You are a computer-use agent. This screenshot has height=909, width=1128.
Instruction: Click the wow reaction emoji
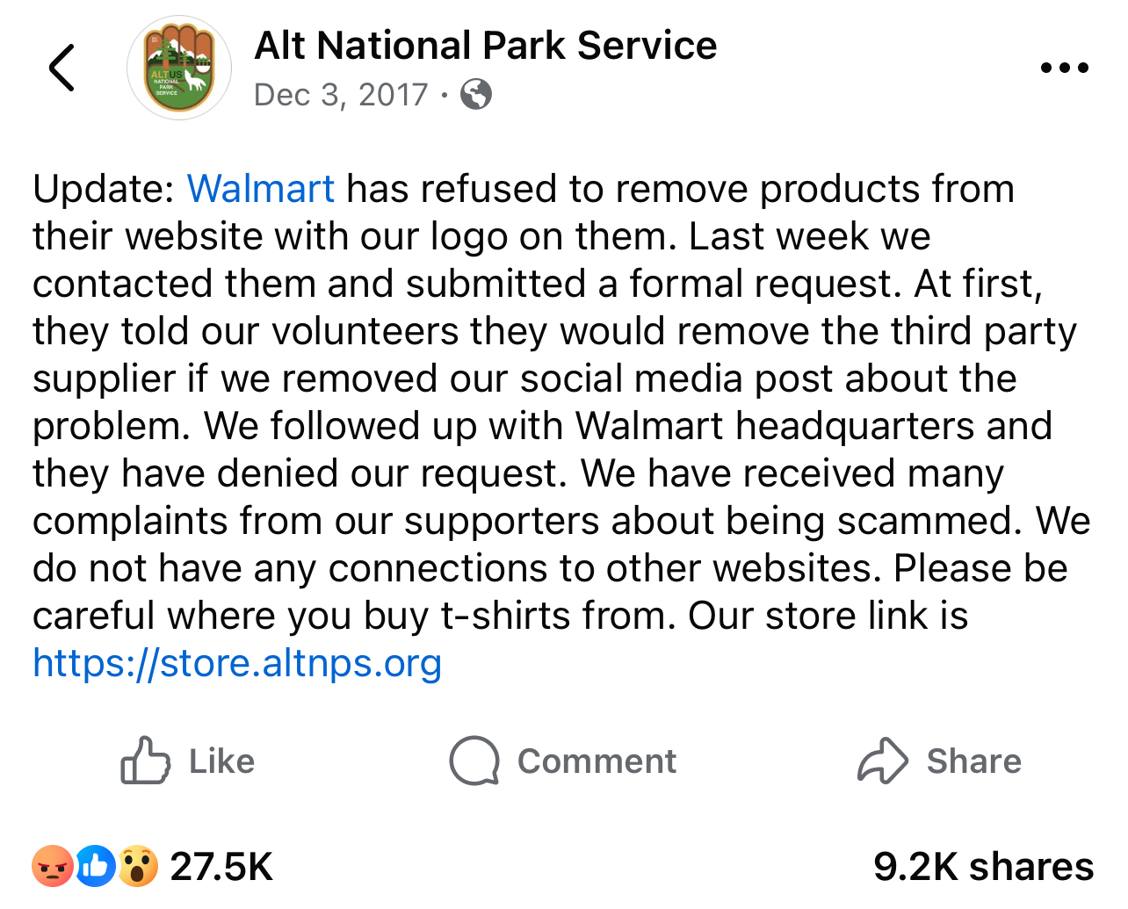138,867
